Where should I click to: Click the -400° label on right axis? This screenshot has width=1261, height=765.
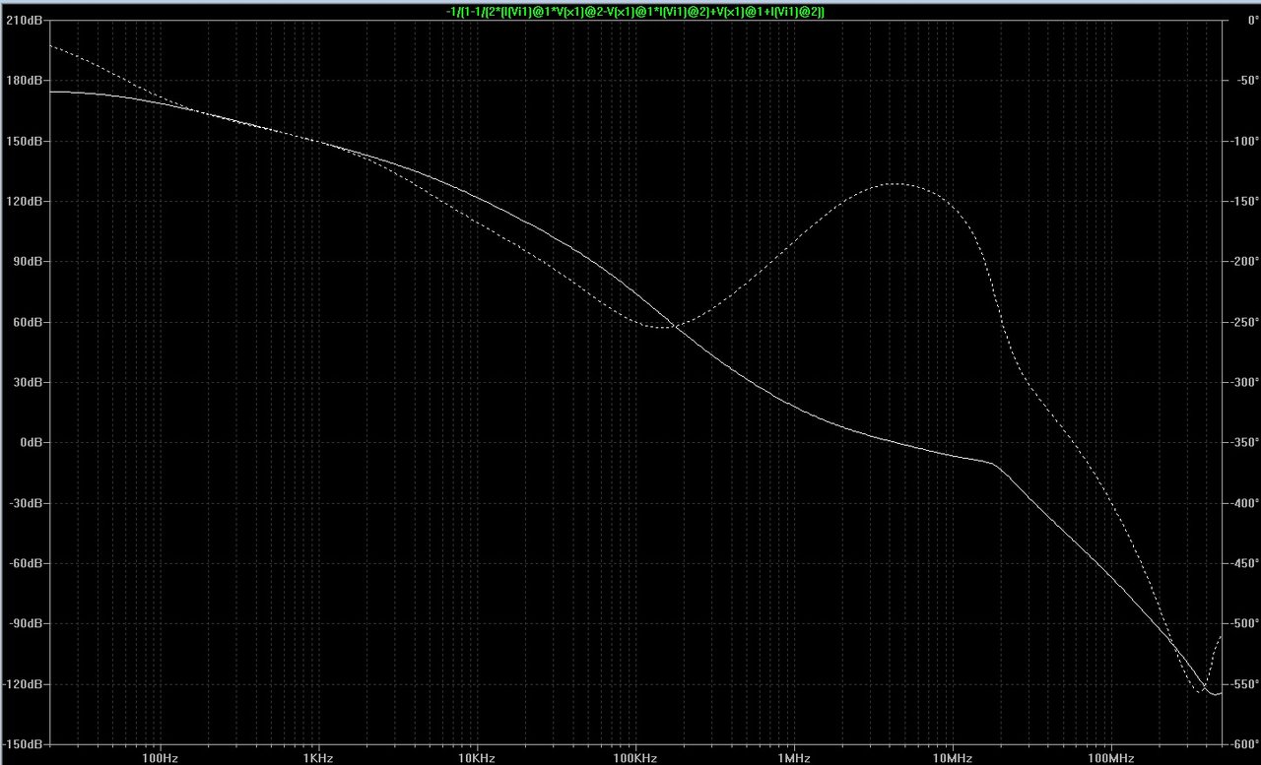(x=1240, y=503)
